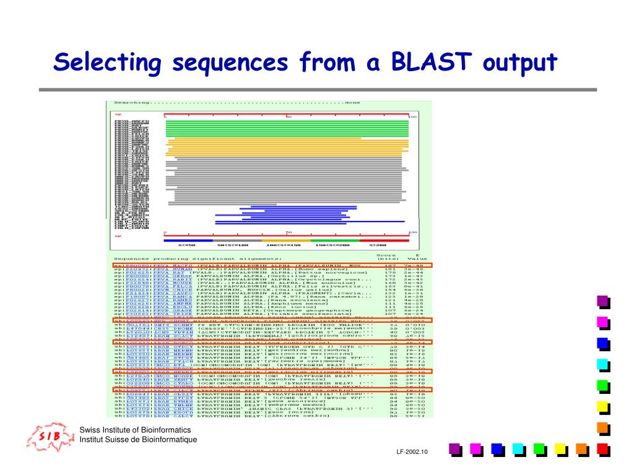The height and width of the screenshot is (475, 634).
Task: Click the 'Institut Suisse de Bioinformatique' text
Action: pyautogui.click(x=138, y=440)
